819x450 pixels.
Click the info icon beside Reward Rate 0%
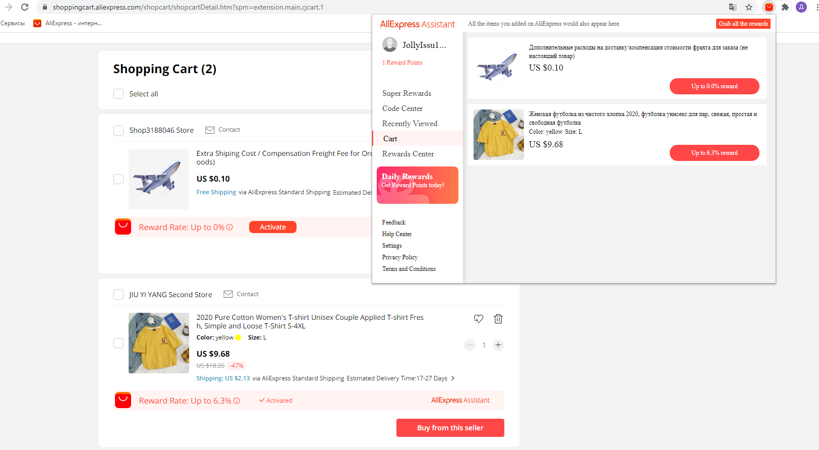229,227
